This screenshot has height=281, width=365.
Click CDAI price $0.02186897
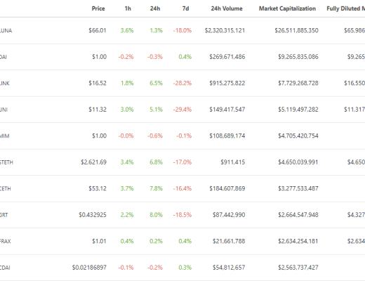(89, 268)
